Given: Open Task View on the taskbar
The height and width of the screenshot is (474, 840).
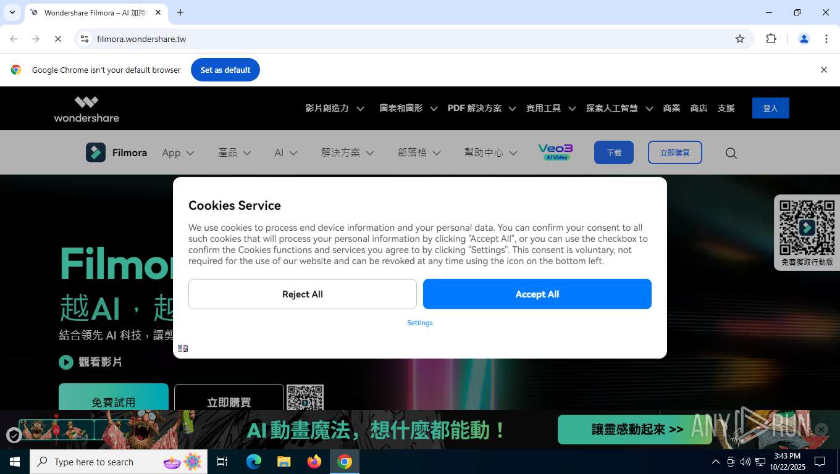Looking at the screenshot, I should click(222, 462).
